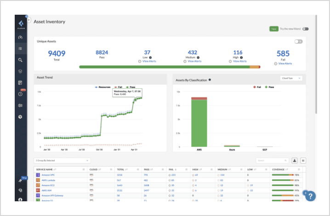The width and height of the screenshot is (330, 216).
Task: Open the AWS Lambda service link
Action: pos(48,180)
